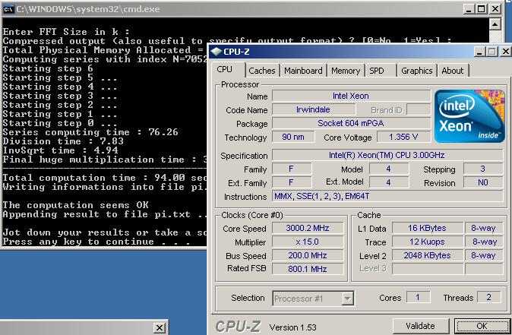The height and width of the screenshot is (335, 512).
Task: Switch to the Caches tab
Action: pyautogui.click(x=261, y=71)
